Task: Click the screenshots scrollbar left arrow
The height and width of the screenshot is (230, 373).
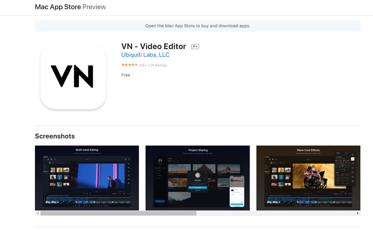Action: point(38,213)
